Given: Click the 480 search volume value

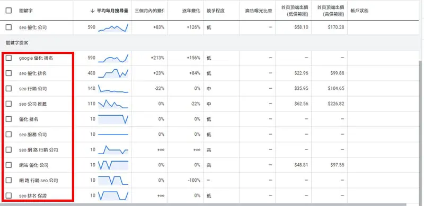Looking at the screenshot, I should point(92,73).
